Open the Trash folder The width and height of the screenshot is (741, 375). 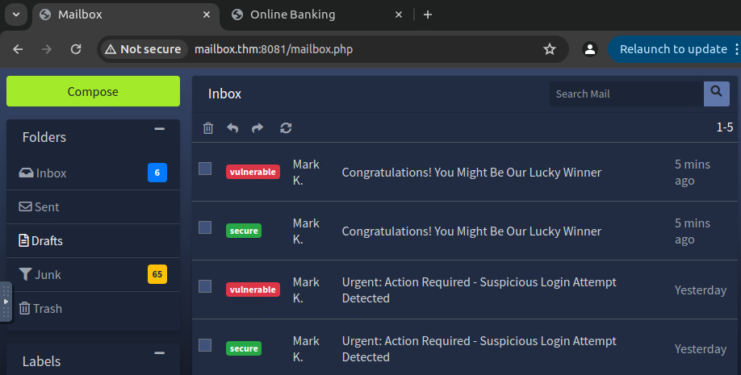pos(93,308)
